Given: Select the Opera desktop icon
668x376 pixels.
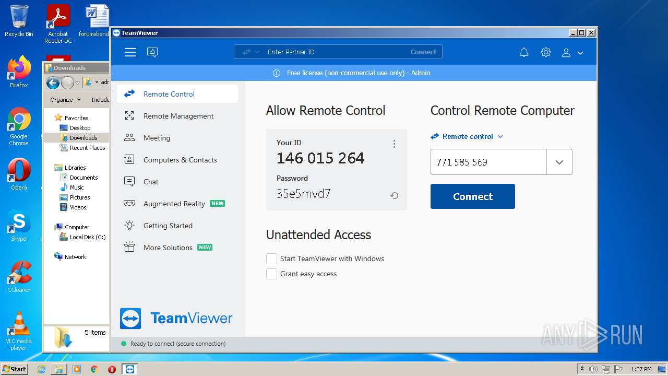Looking at the screenshot, I should coord(19,174).
